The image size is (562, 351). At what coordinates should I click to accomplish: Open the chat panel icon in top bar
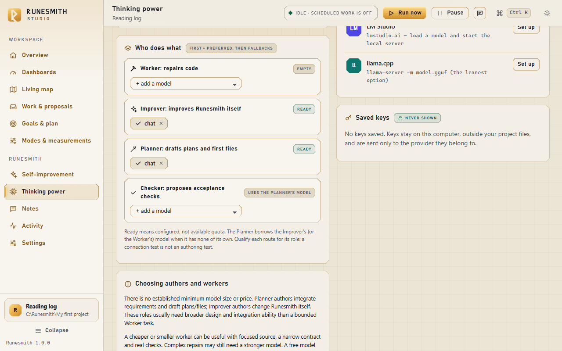click(x=480, y=13)
